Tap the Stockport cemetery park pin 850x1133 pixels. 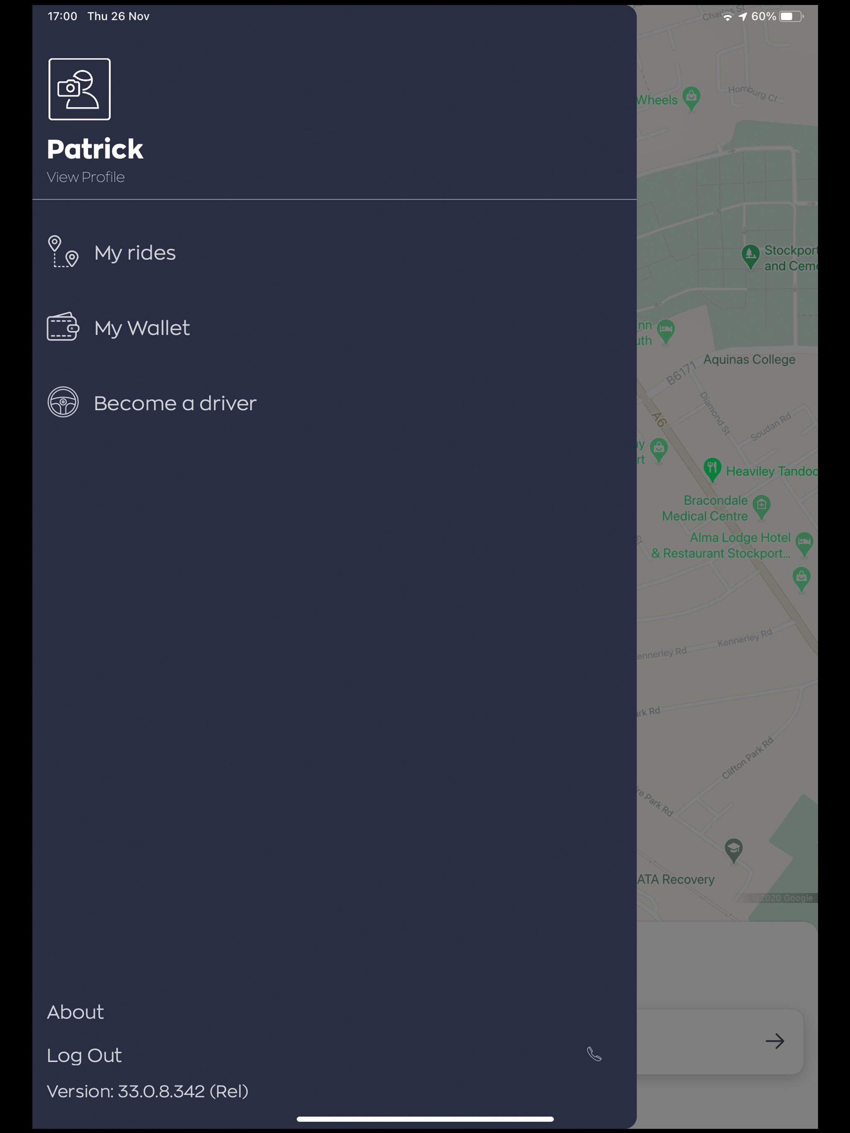[x=750, y=256]
